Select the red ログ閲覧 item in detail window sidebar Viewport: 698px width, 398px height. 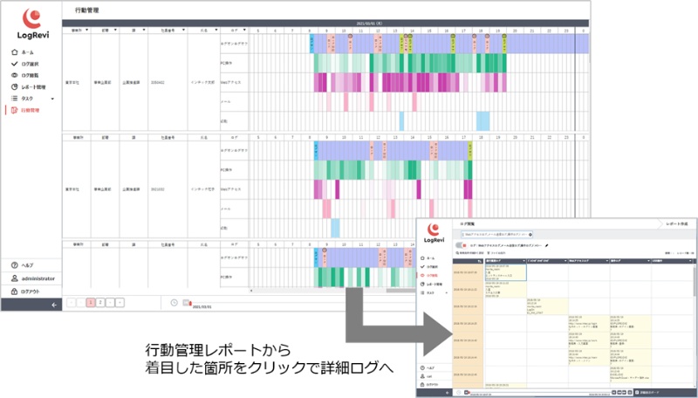429,276
